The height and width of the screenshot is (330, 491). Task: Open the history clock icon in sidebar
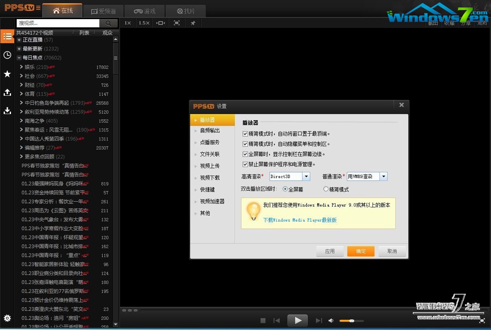pyautogui.click(x=7, y=55)
